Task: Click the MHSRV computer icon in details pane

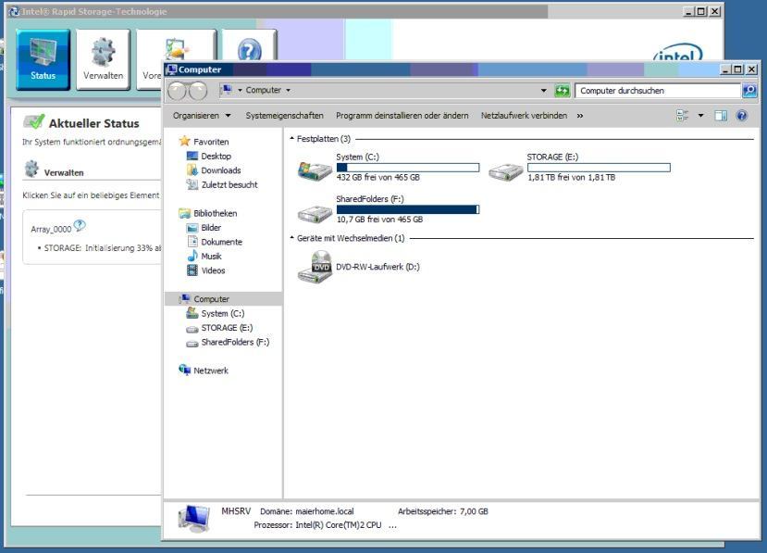Action: 194,520
